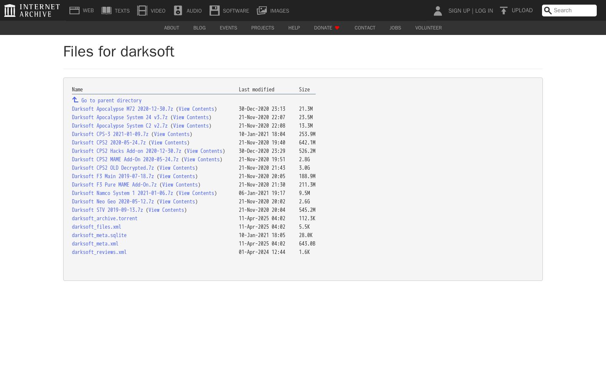The width and height of the screenshot is (606, 379).
Task: Open the Contact menu item
Action: (x=365, y=28)
